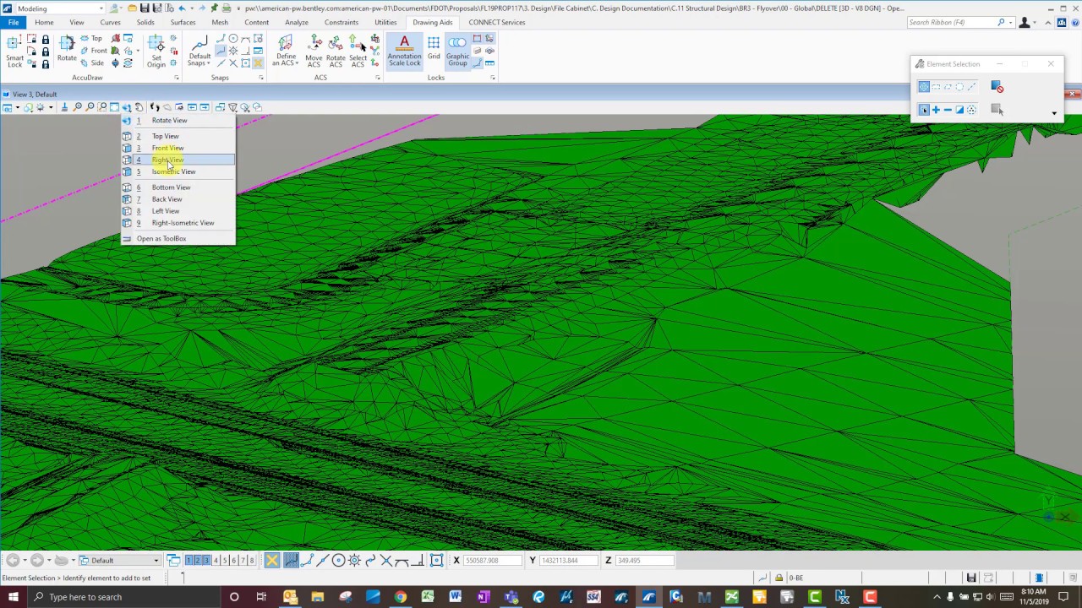Rotate AccuDraw to Side

point(92,62)
